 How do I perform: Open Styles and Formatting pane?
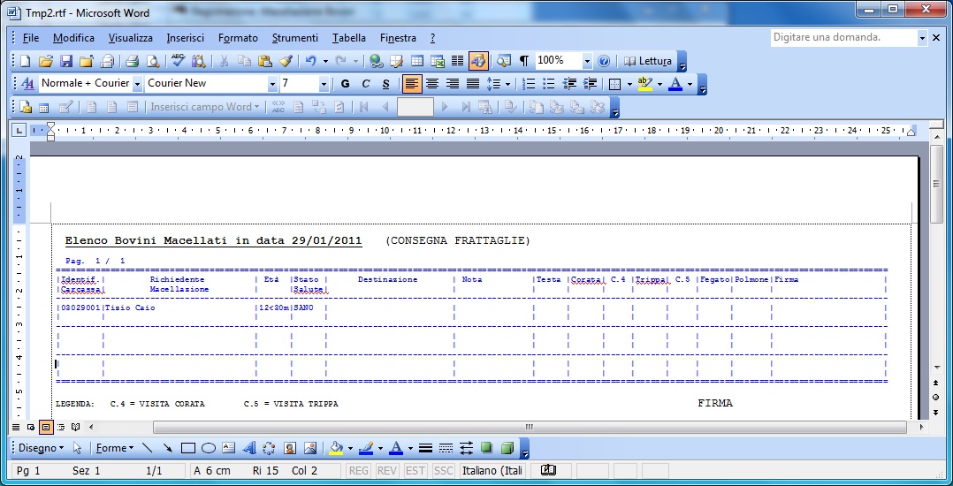click(x=27, y=83)
